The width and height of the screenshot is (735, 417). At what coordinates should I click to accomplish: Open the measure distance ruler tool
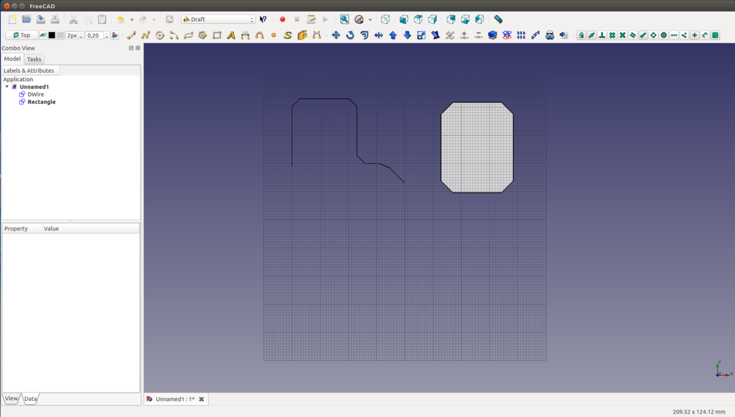click(x=498, y=20)
